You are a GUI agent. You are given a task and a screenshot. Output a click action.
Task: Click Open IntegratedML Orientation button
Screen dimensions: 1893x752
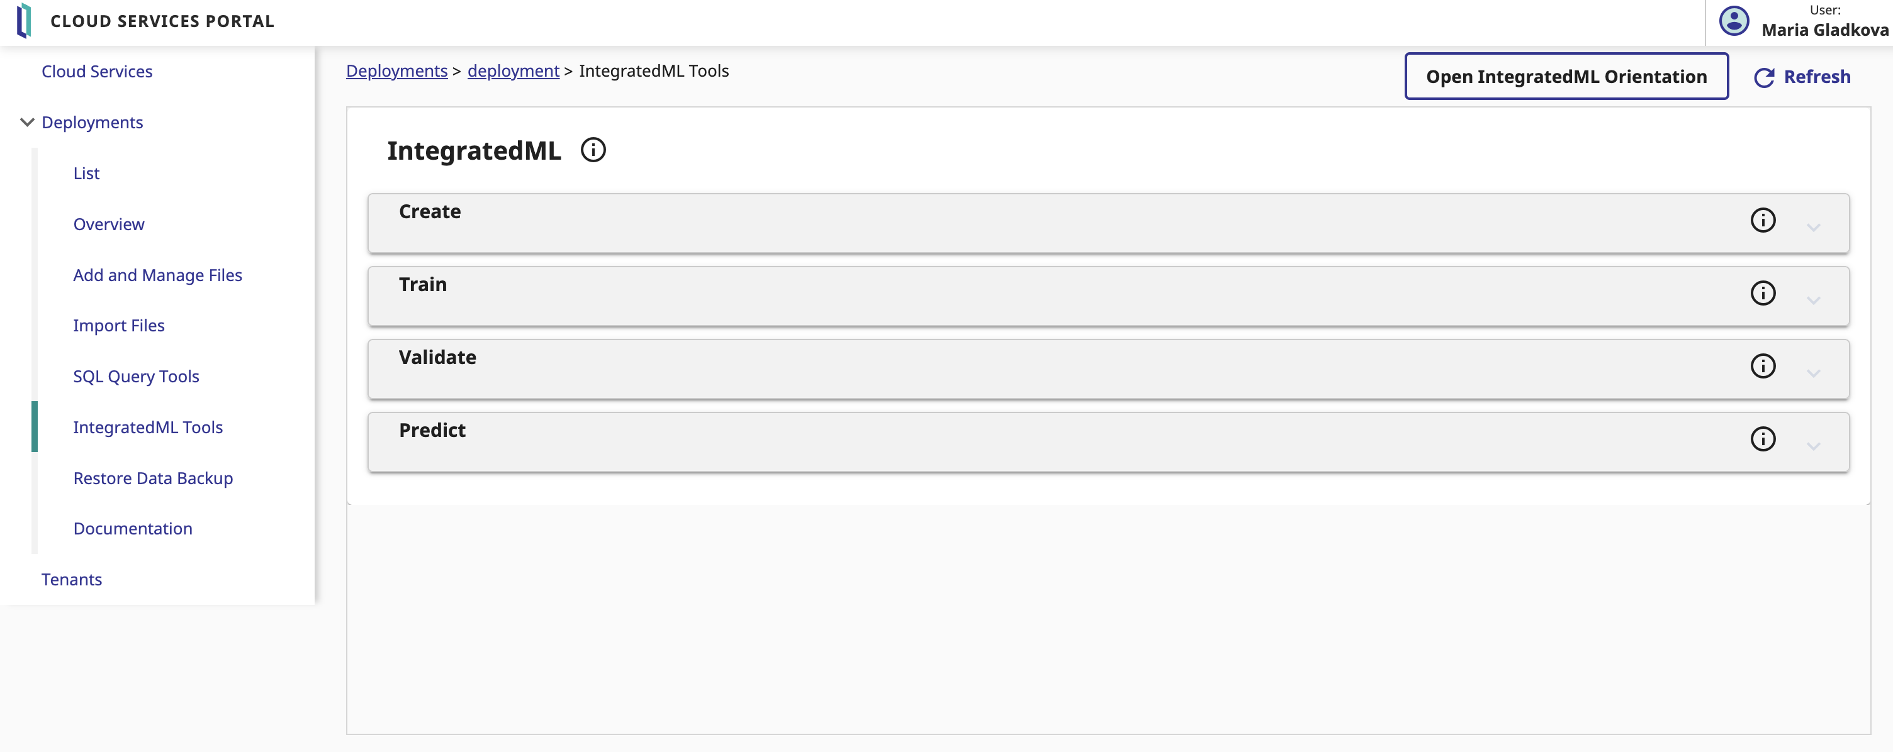(x=1566, y=76)
